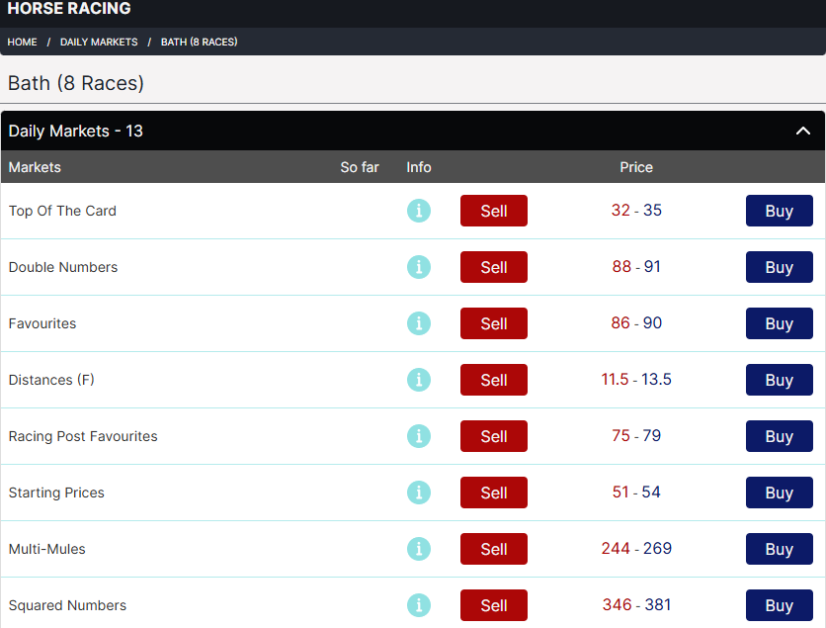Sell the Top Of The Card market
Screen dimensions: 826x628
(x=493, y=211)
